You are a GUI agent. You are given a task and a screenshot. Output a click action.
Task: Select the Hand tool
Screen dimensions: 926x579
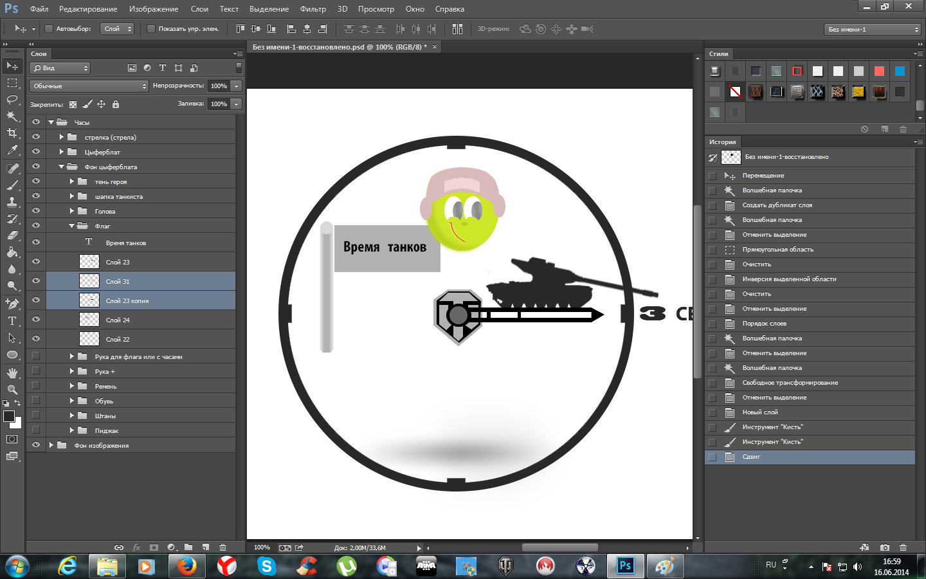pos(12,373)
